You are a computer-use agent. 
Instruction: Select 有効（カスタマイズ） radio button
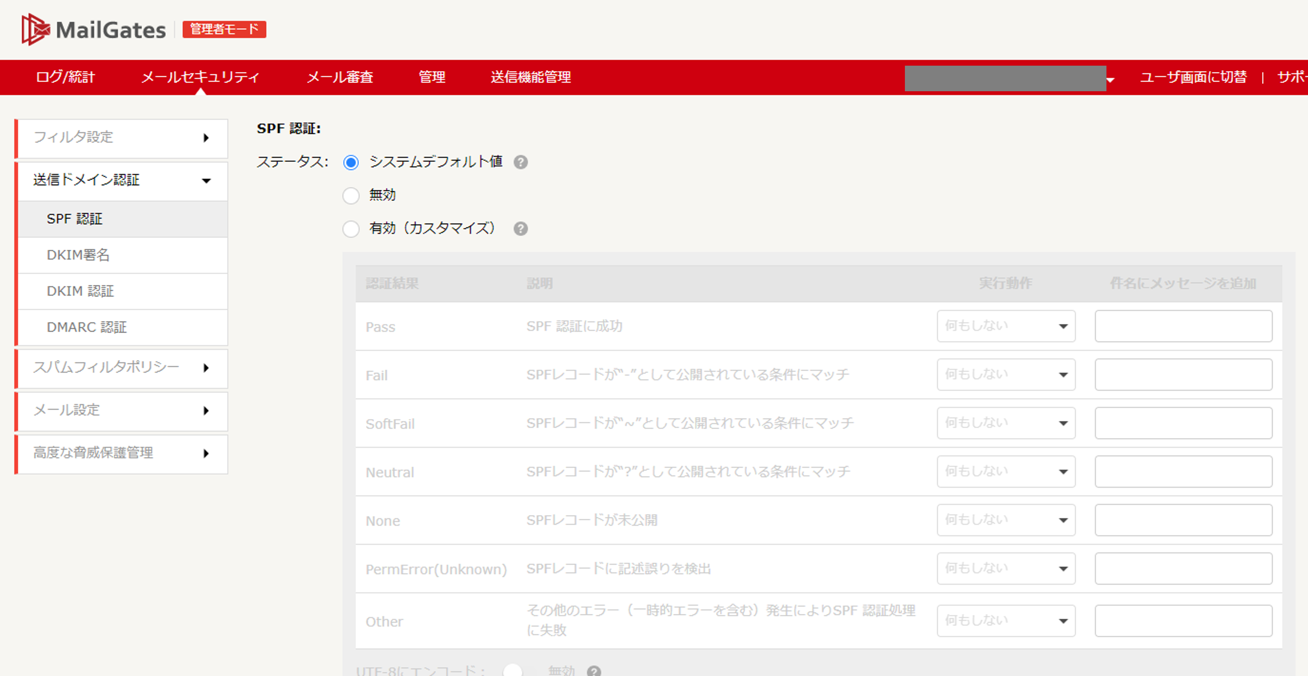(351, 229)
